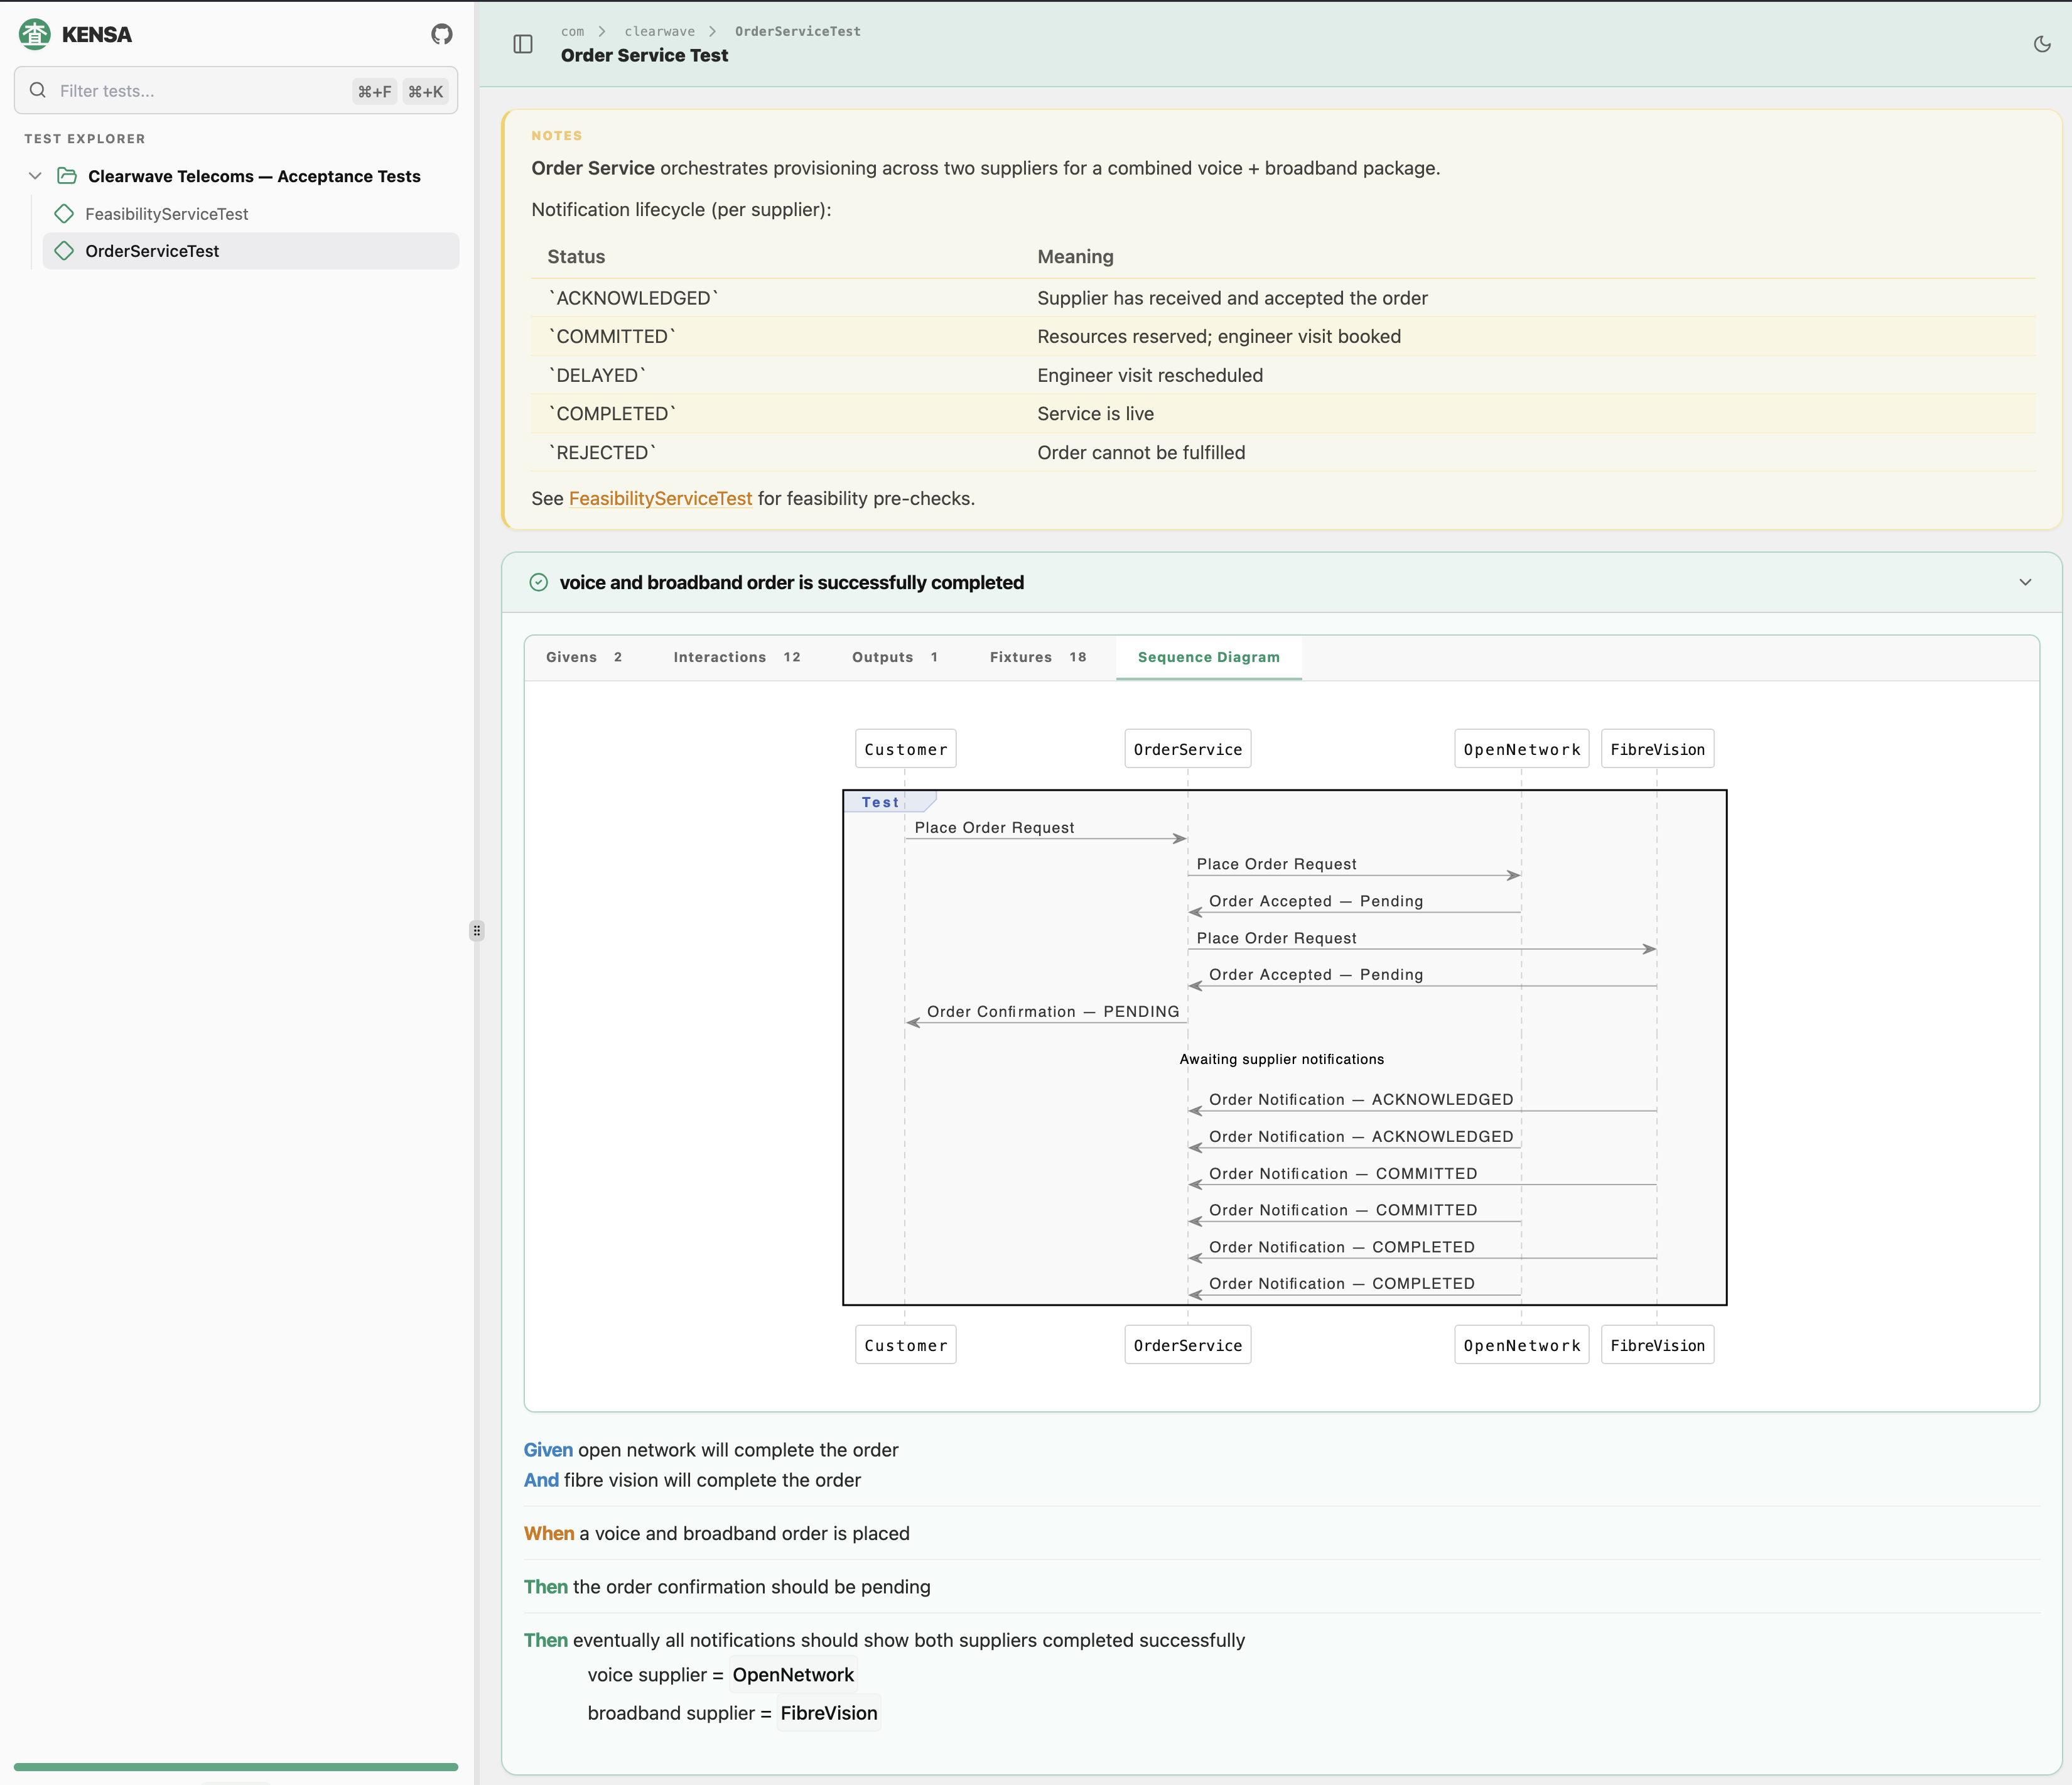Click the FibreVision broadband supplier value

tap(829, 1713)
